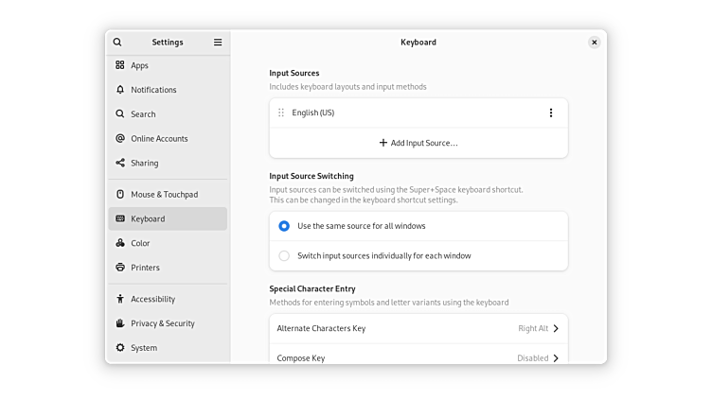Expand the Alternate Characters Key setting
The image size is (712, 400).
point(418,329)
